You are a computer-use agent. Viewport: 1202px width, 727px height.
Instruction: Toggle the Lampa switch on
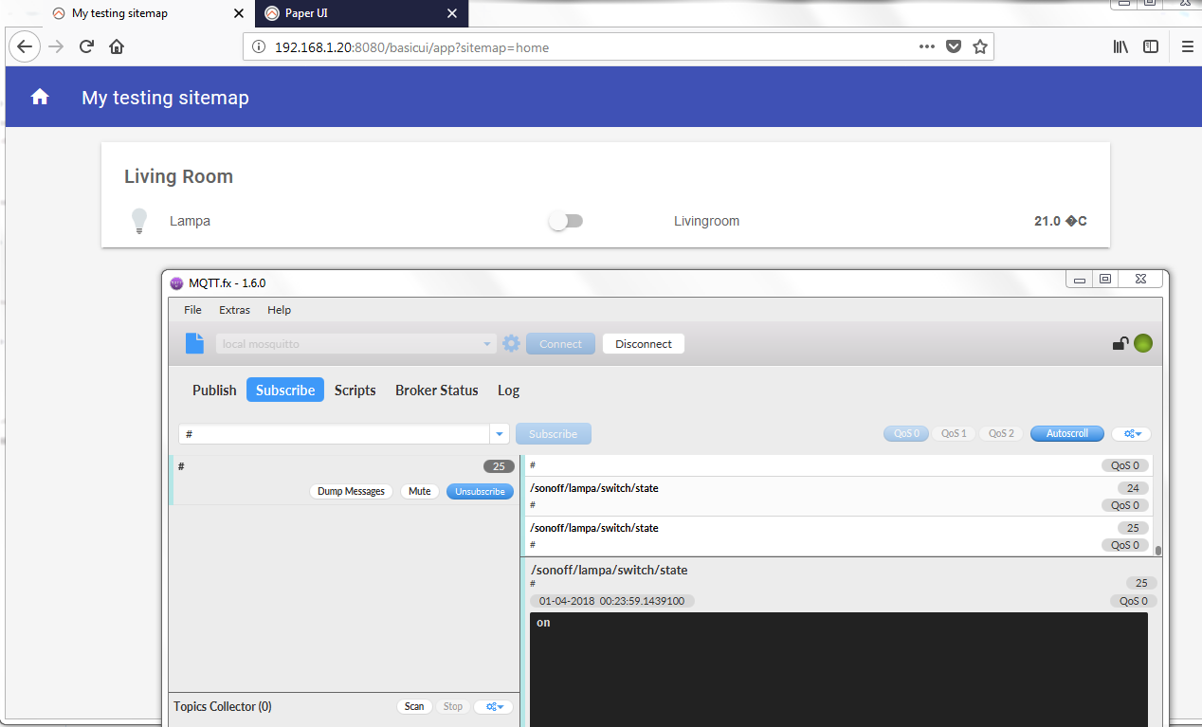[x=566, y=221]
